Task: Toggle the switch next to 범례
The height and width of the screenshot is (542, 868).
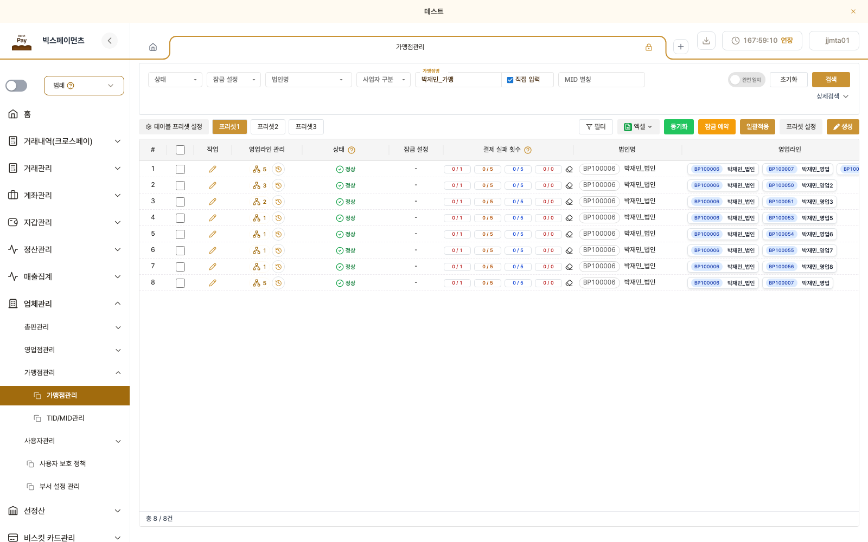Action: [16, 86]
